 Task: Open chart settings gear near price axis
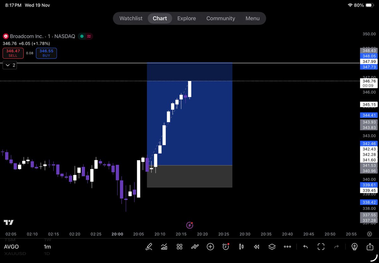[370, 234]
